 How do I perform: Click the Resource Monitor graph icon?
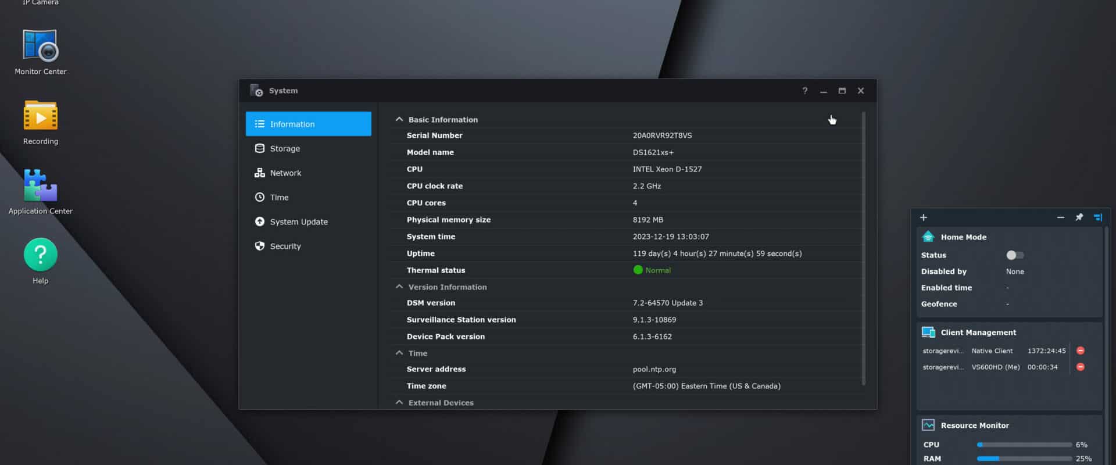coord(928,425)
